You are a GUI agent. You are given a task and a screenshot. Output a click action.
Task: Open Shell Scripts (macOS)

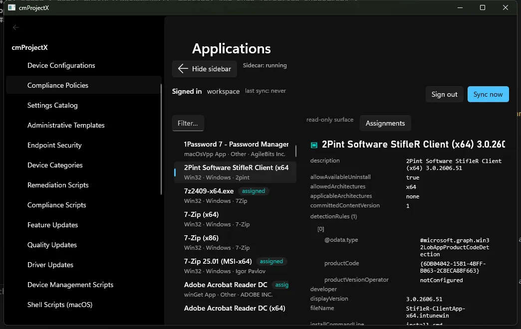click(84, 305)
